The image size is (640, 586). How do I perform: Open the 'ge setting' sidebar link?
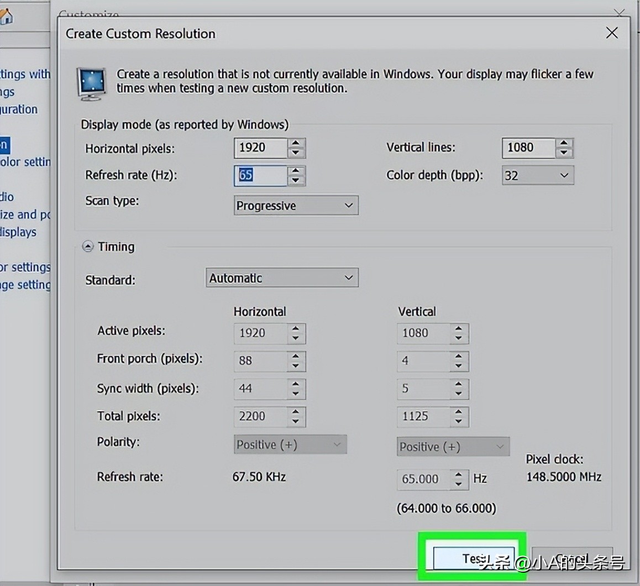point(25,285)
